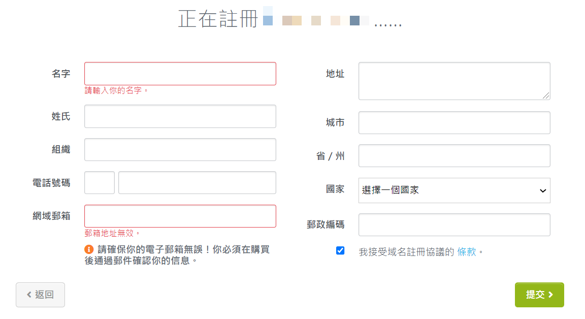Click the 地址 address text area
Image resolution: width=585 pixels, height=319 pixels.
(x=454, y=81)
